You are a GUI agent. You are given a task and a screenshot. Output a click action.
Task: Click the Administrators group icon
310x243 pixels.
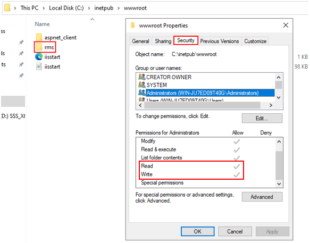pos(142,93)
